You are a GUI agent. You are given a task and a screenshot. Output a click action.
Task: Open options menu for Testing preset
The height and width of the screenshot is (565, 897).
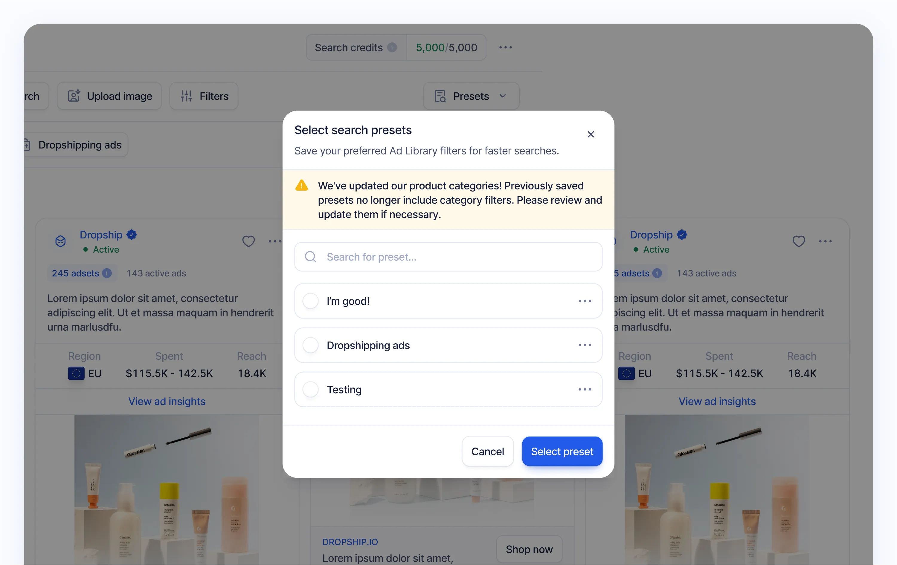point(585,389)
